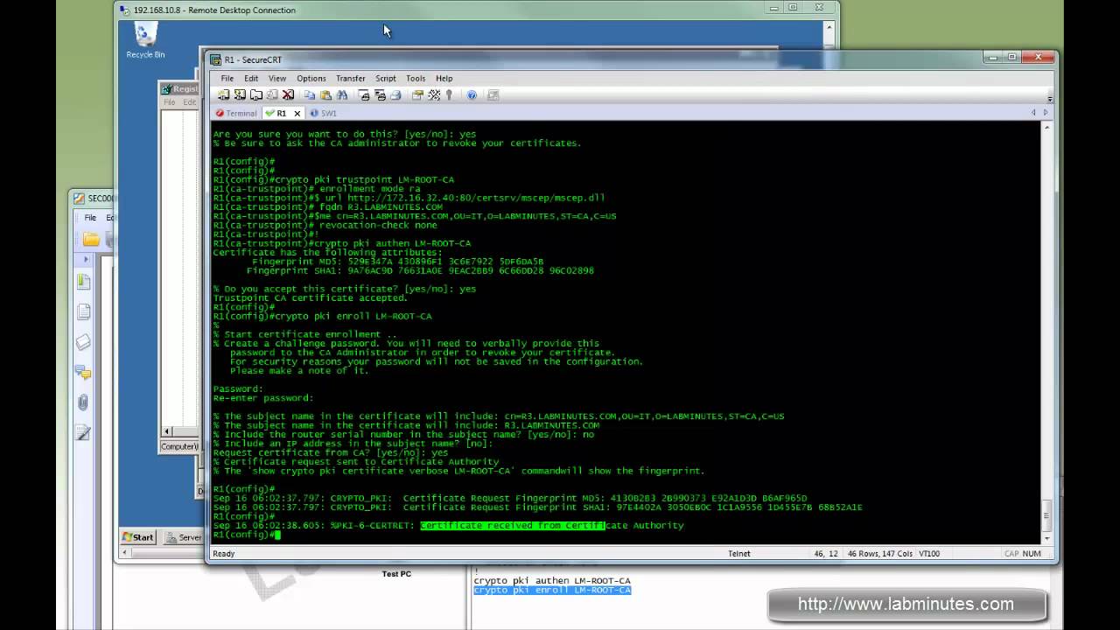
Task: Click the toolbar overflow arrow in SecureCRT
Action: 1050,98
